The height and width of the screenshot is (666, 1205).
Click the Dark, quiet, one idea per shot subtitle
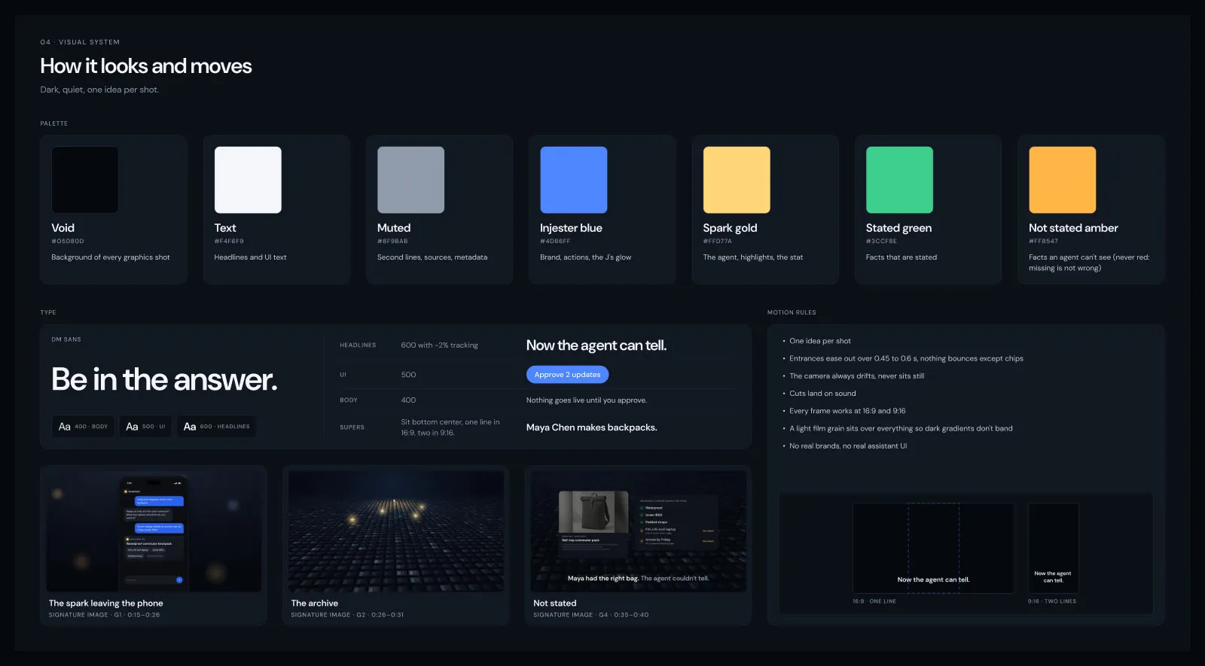99,90
